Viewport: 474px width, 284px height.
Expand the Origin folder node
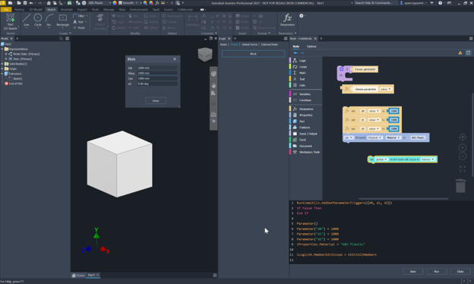pyautogui.click(x=2, y=69)
